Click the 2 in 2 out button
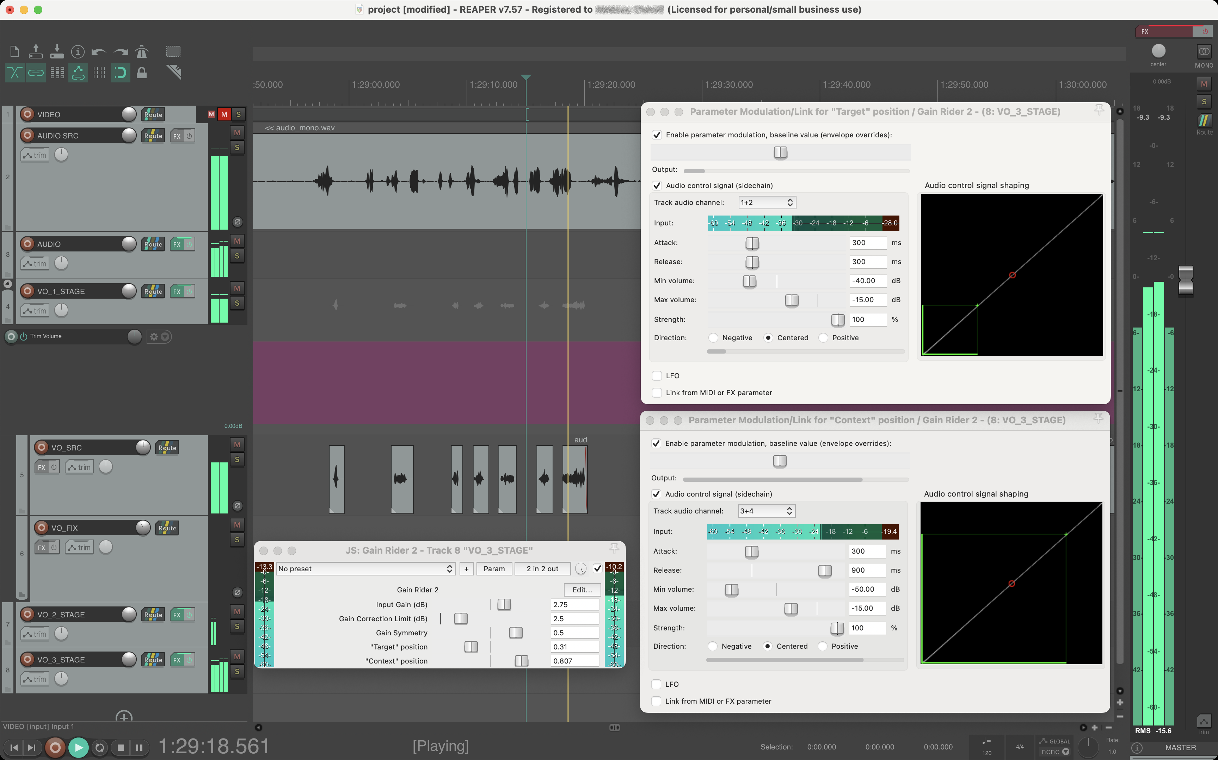Viewport: 1218px width, 760px height. (x=542, y=568)
